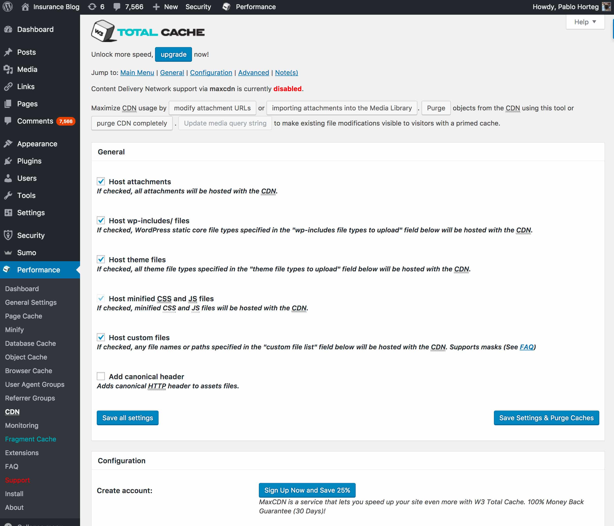This screenshot has width=614, height=526.
Task: Click Pablo Horteg's avatar thumbnail
Action: (606, 7)
